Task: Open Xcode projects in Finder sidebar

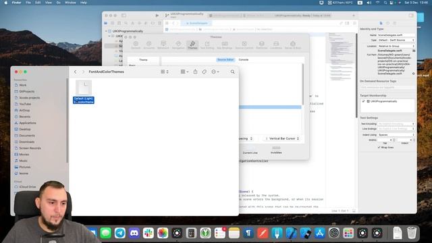Action: pyautogui.click(x=30, y=98)
